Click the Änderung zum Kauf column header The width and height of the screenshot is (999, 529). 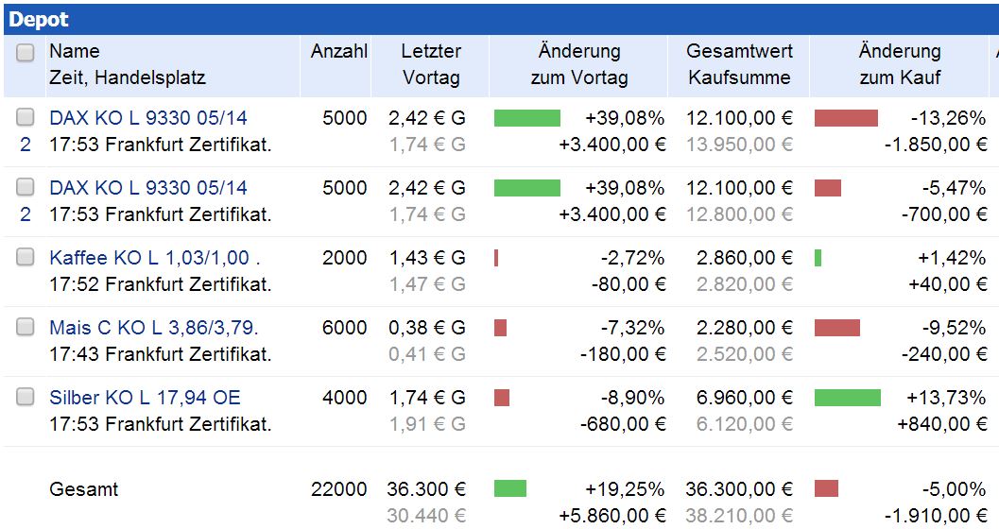point(899,64)
